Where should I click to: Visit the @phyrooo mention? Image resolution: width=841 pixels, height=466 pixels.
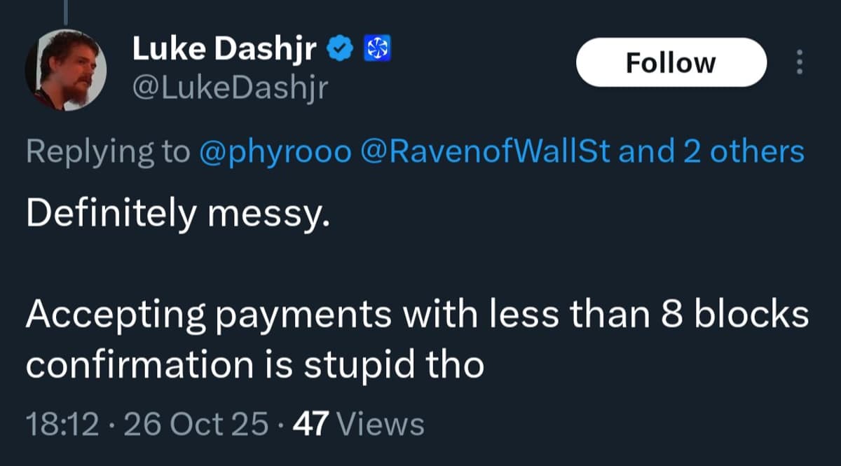pos(275,152)
